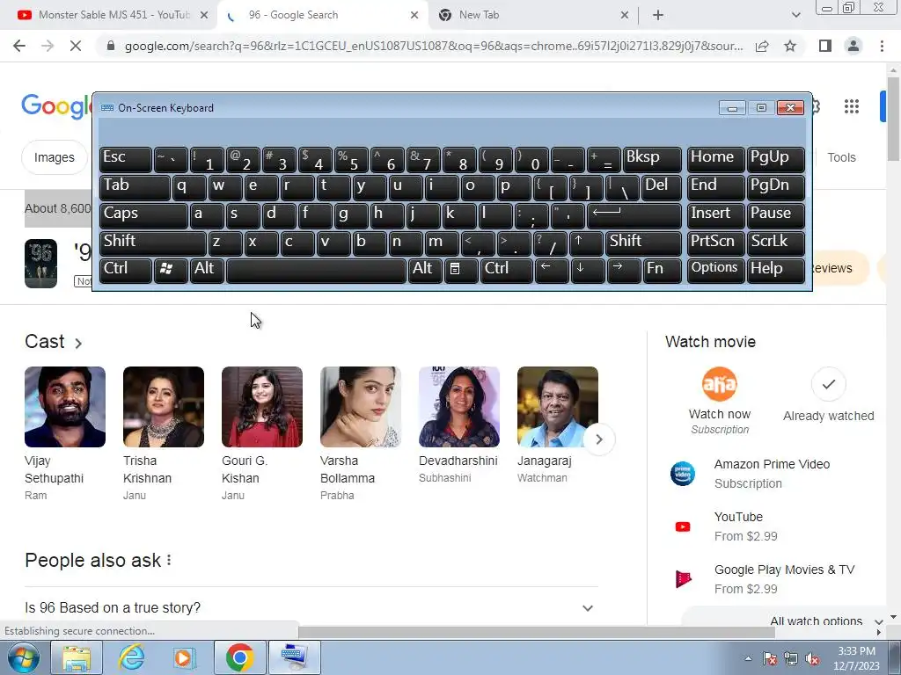Viewport: 901px width, 675px height.
Task: Select the 96 - Google Search tab
Action: (x=323, y=15)
